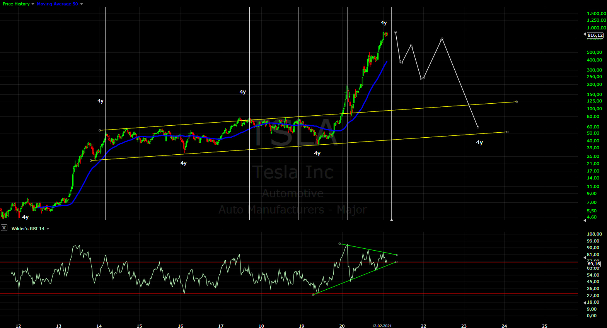Click the 54,00 RSI axis label
The width and height of the screenshot is (607, 328).
click(x=593, y=275)
